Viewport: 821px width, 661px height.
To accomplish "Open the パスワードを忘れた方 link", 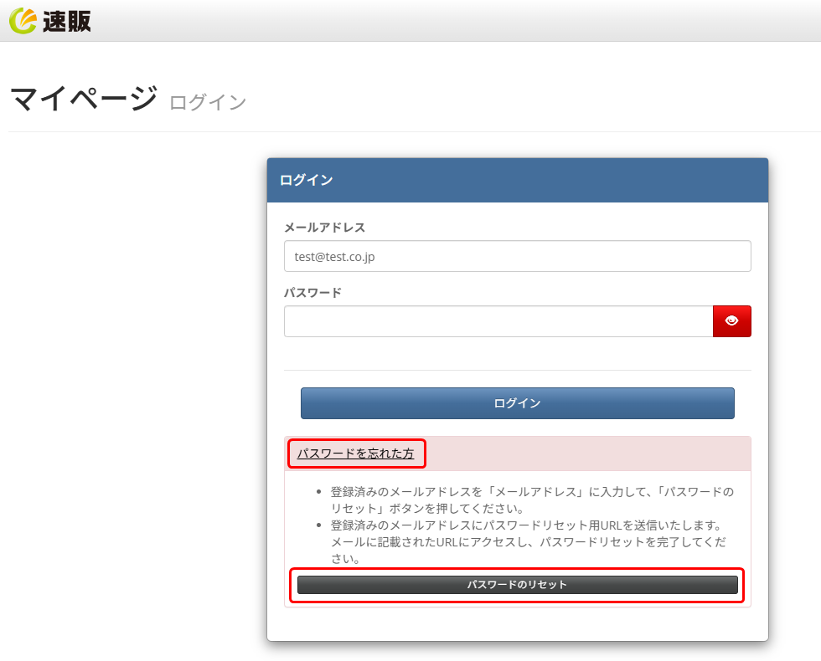I will [x=355, y=453].
